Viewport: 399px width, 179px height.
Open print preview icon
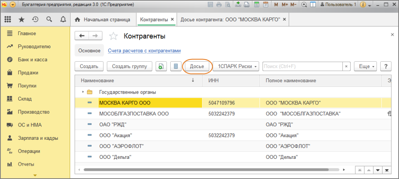227,5
